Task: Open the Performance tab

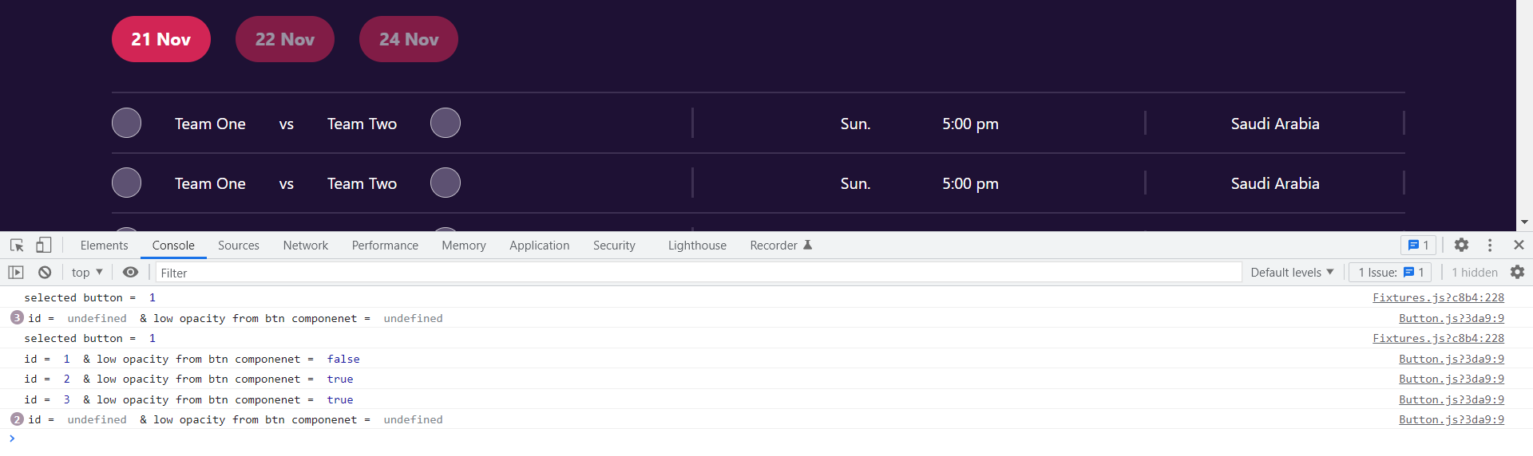Action: [385, 246]
